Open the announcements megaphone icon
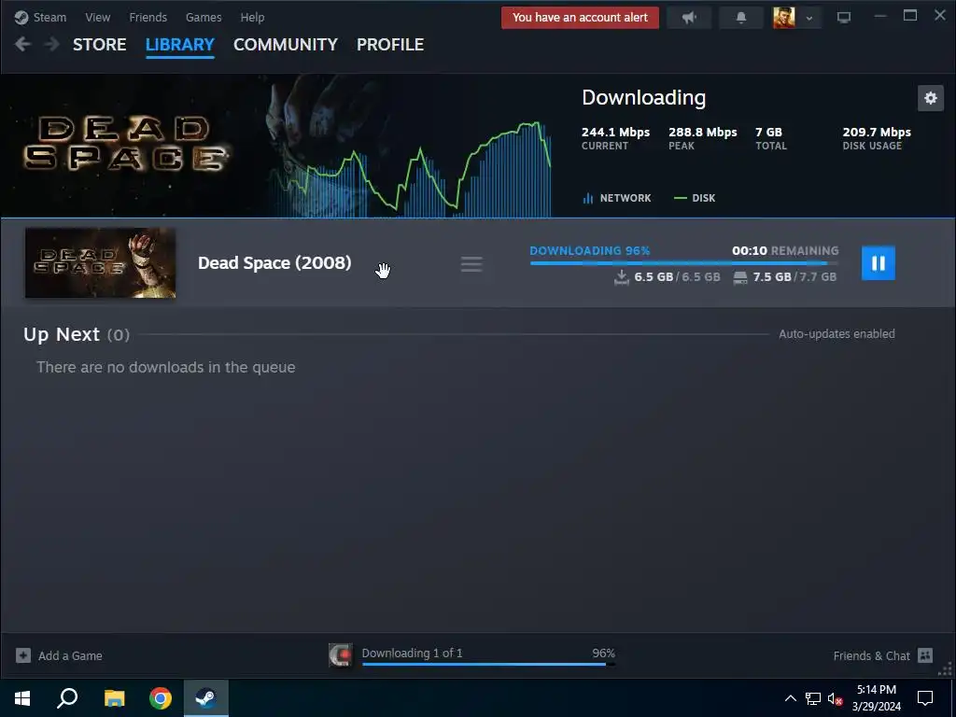Viewport: 956px width, 717px height. [689, 18]
